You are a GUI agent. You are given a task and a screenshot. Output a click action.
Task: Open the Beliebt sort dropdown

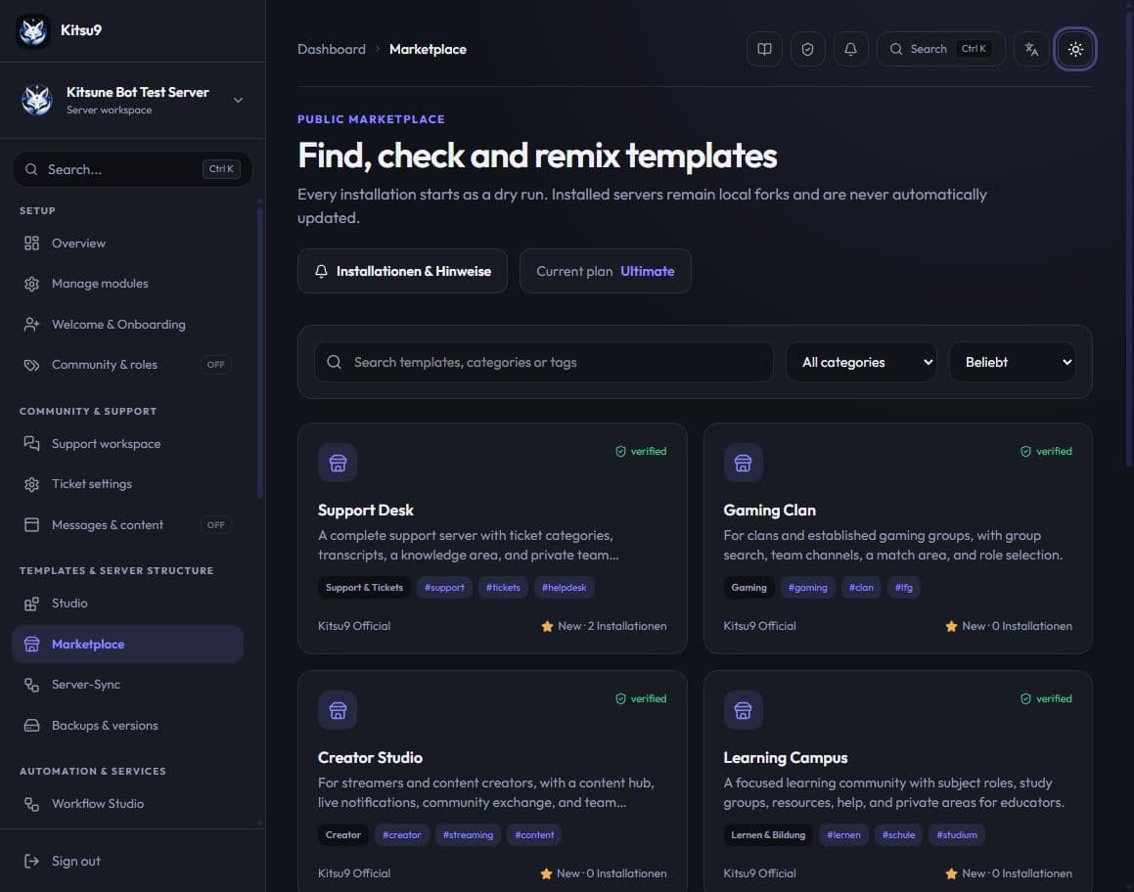pos(1013,362)
